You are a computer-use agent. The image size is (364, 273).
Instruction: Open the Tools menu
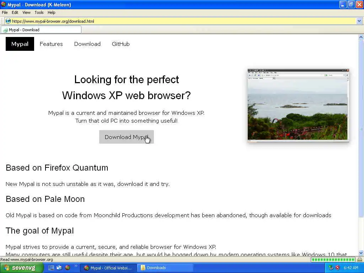point(39,12)
